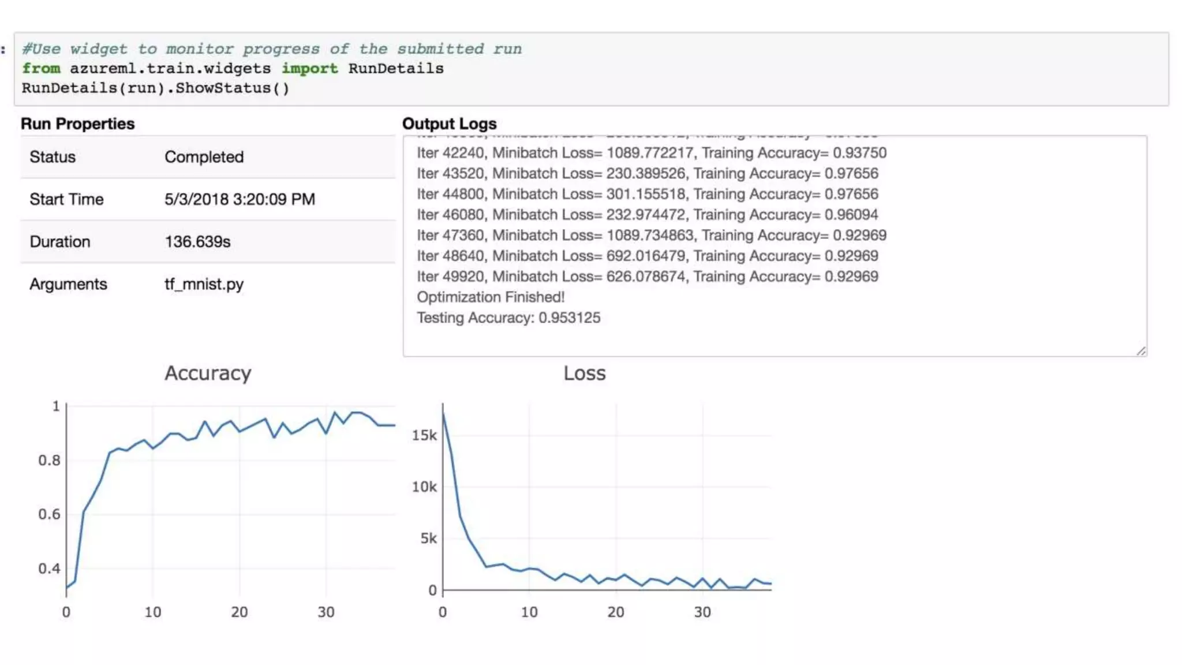
Task: Click the 'Start Time' property label
Action: coord(66,199)
